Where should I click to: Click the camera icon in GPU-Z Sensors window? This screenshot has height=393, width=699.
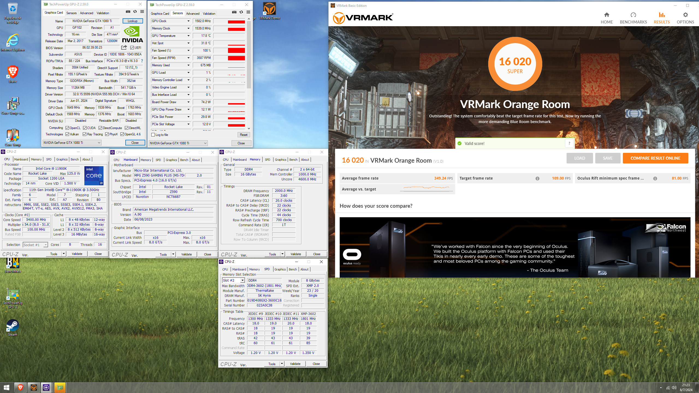(234, 12)
